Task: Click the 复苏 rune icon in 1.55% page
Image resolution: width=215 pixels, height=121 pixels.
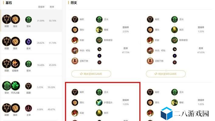Action: [x=174, y=30]
